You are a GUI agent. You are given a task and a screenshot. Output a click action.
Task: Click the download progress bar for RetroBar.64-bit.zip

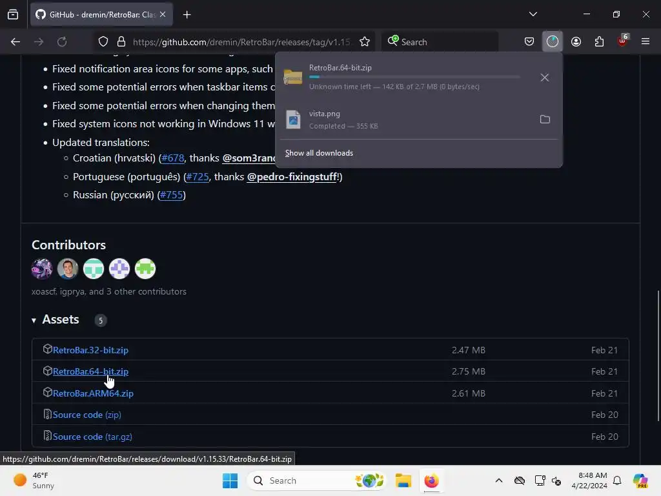[x=414, y=77]
